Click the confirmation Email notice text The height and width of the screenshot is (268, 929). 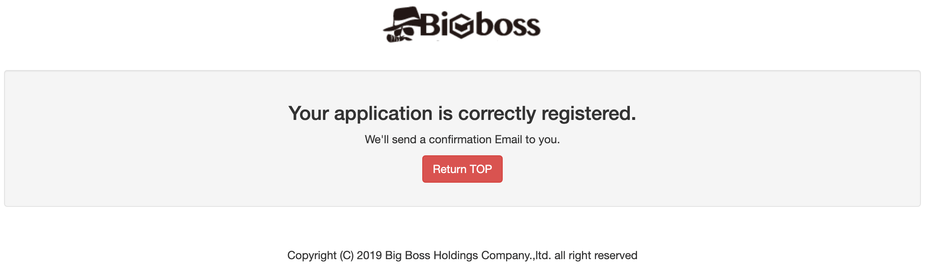click(462, 140)
